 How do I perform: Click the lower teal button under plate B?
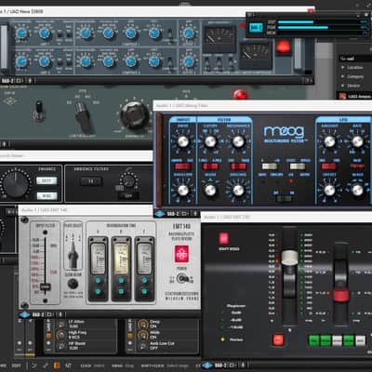[x=121, y=291]
